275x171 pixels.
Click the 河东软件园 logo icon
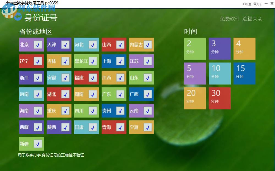(8, 12)
